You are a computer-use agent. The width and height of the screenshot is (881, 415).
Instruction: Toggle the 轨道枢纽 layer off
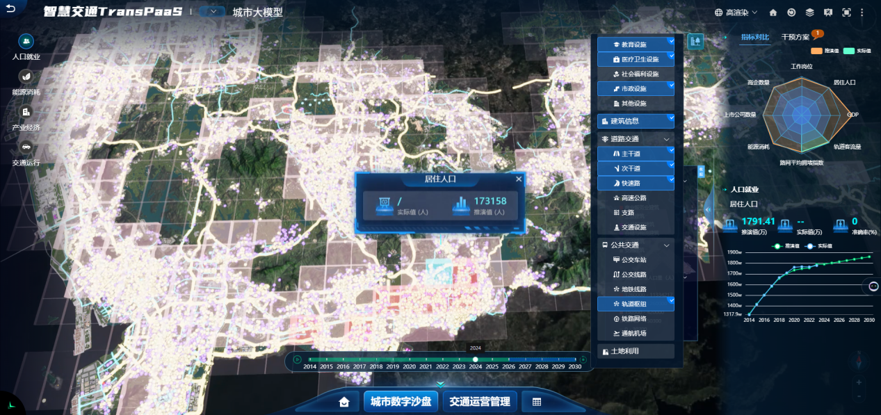pos(670,301)
